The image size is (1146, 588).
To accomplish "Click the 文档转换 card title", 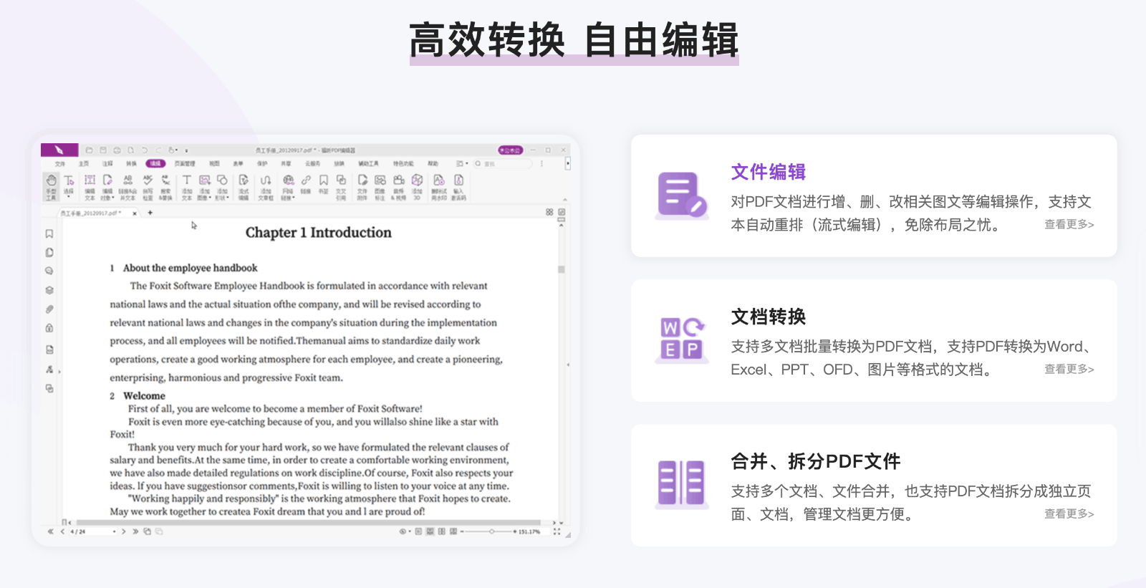I will point(768,317).
